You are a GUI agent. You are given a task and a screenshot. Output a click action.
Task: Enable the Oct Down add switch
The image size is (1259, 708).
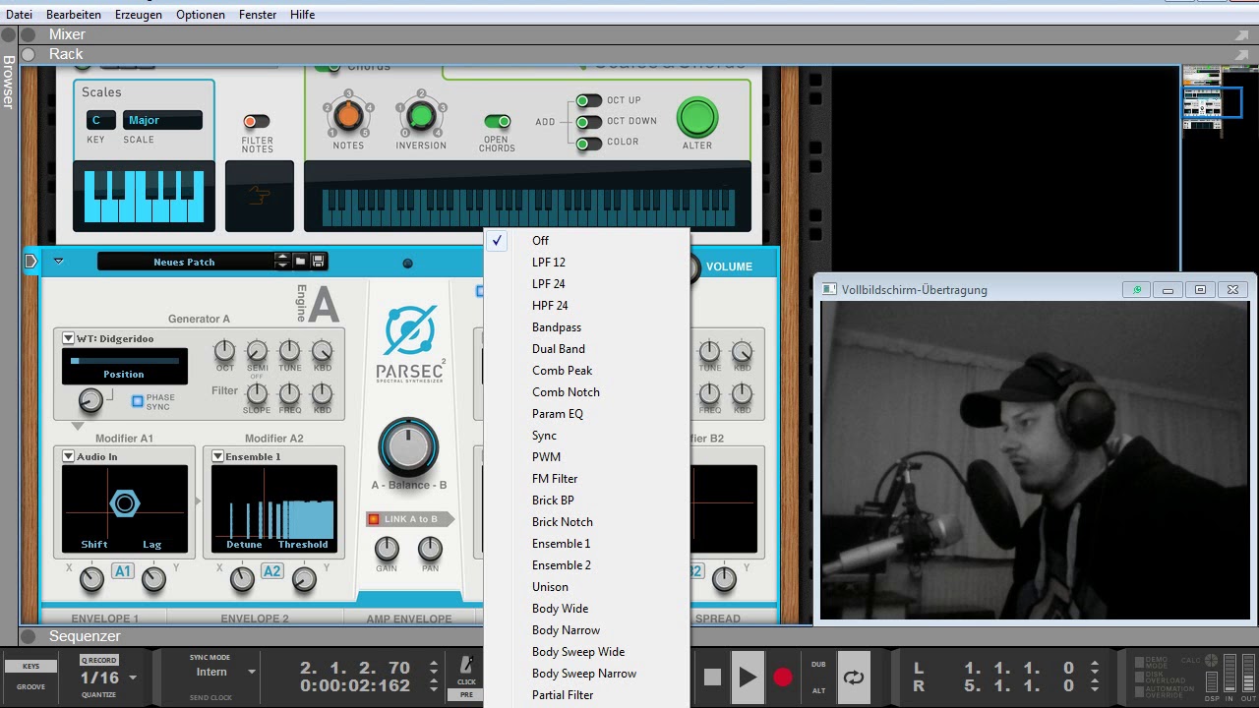(588, 122)
